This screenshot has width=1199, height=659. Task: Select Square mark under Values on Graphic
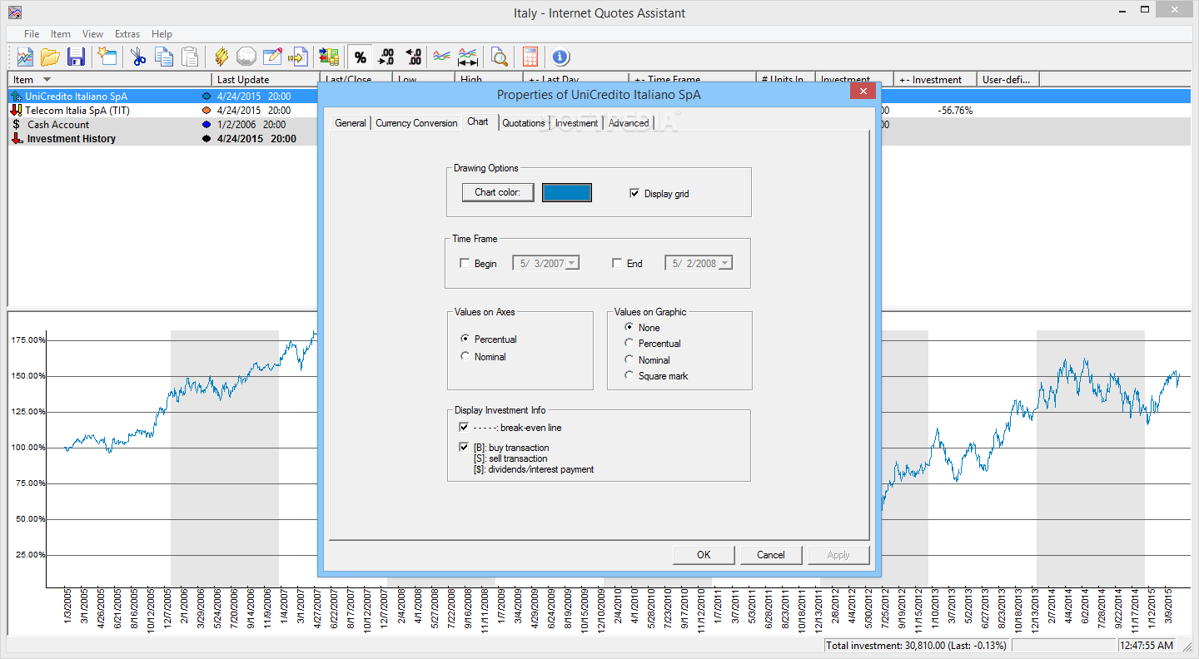(x=629, y=375)
